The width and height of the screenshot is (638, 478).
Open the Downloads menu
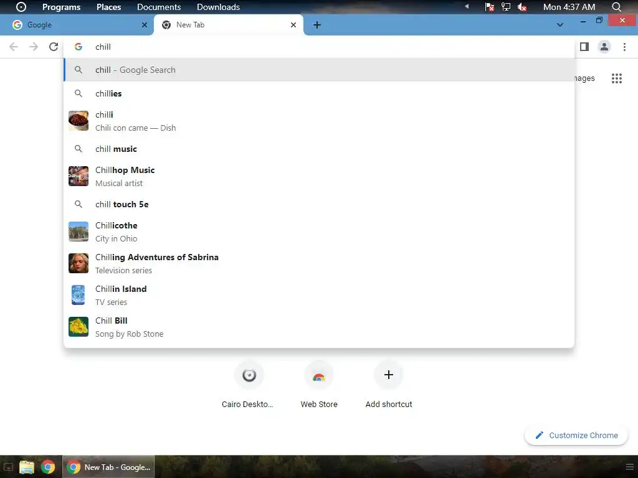point(218,7)
